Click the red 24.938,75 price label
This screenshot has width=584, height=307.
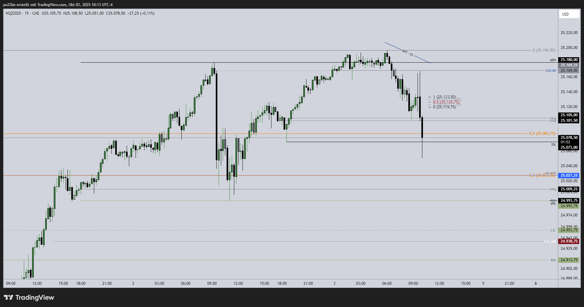[569, 241]
